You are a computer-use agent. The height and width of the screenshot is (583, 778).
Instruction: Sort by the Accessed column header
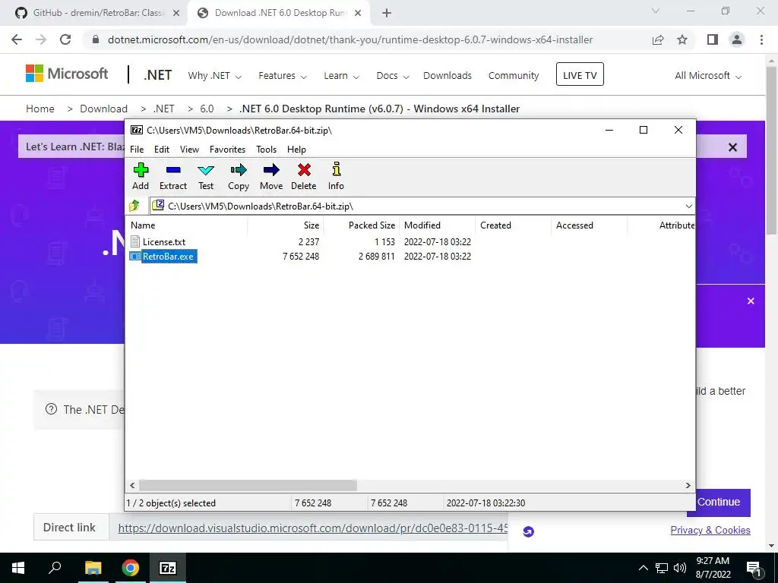(590, 225)
